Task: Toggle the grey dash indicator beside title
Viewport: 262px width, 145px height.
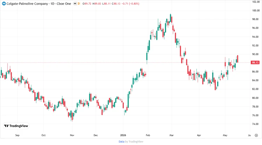Action: click(75, 4)
